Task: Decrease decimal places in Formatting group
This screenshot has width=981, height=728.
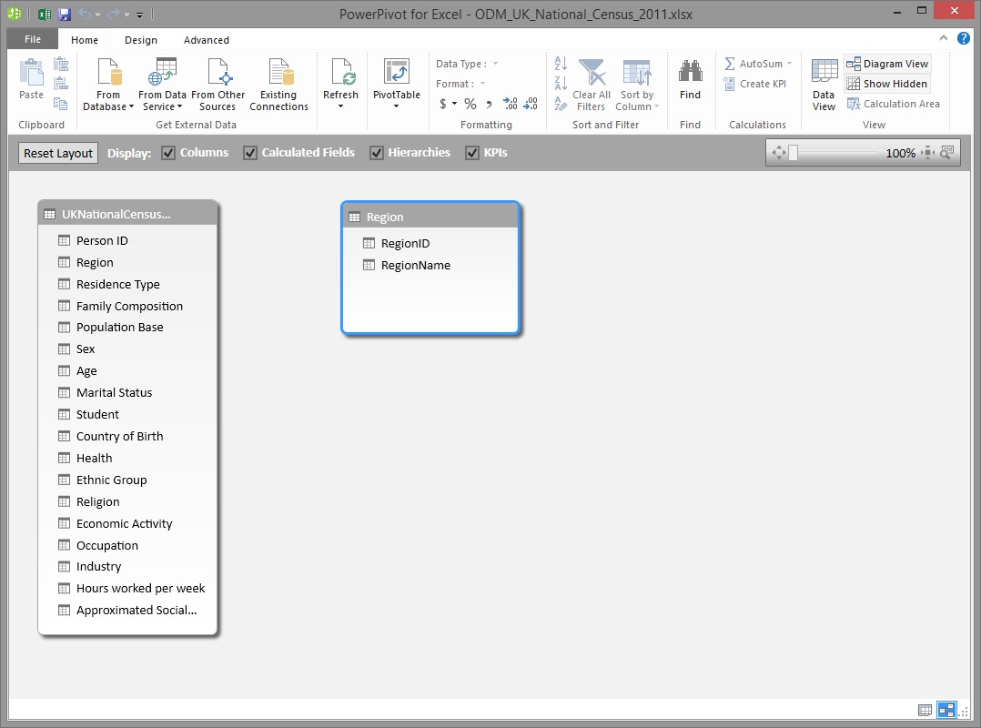Action: (531, 104)
